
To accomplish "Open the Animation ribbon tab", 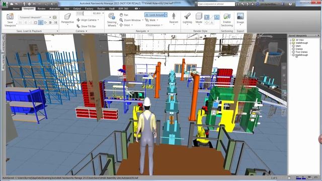I will (55, 9).
